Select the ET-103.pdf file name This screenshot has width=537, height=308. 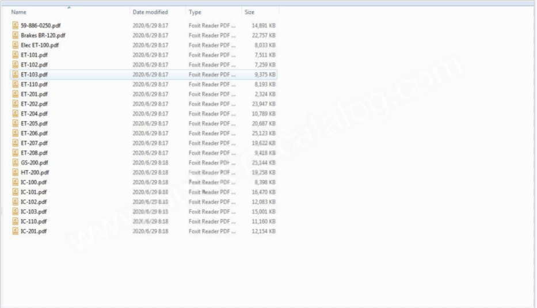(34, 74)
